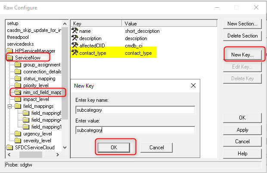
Task: Select the HPServiceManager folder icon
Action: pyautogui.click(x=10, y=50)
